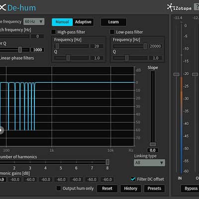Click the Linear-phase filters label
The width and height of the screenshot is (199, 199).
point(17,58)
